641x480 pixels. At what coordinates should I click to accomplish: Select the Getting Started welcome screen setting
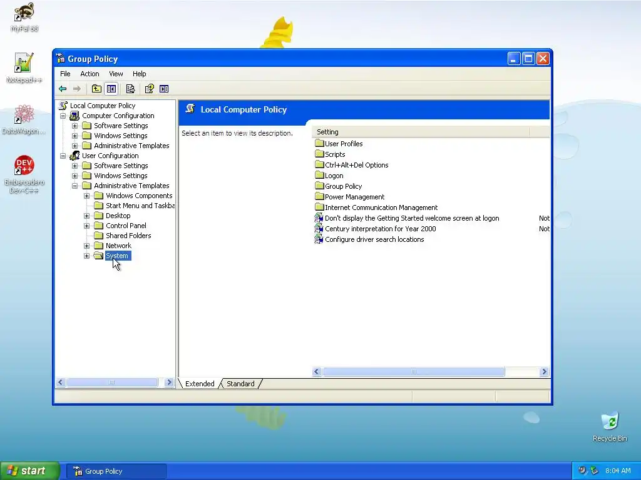click(407, 218)
